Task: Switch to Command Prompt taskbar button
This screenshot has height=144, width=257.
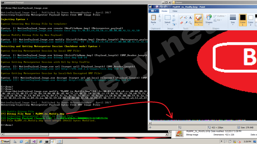Action: click(x=47, y=142)
